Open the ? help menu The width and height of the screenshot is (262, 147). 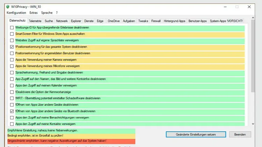pos(57,13)
